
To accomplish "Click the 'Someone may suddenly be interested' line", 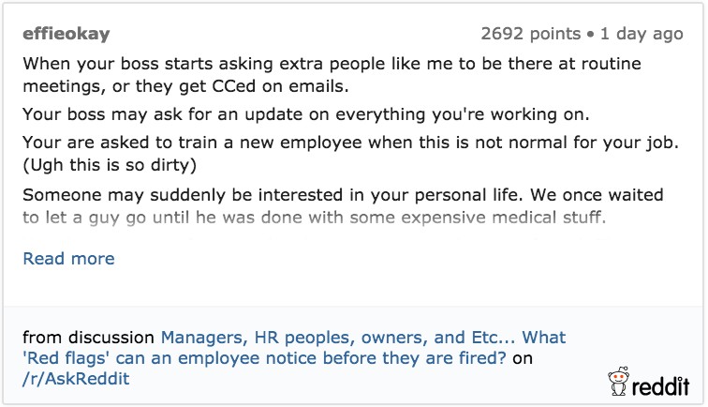I will pos(342,195).
